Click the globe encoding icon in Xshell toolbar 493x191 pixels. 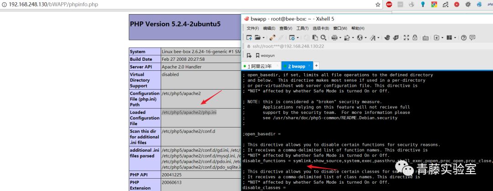pyautogui.click(x=360, y=38)
